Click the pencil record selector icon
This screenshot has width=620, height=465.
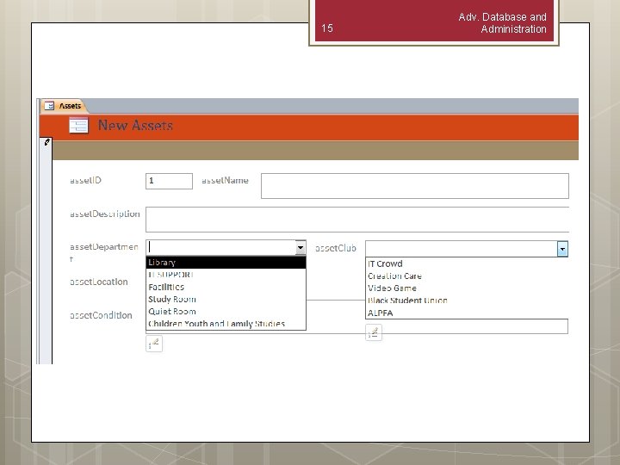pyautogui.click(x=46, y=142)
